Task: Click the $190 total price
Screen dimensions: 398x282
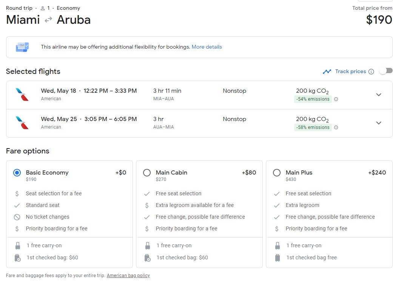Action: (379, 20)
